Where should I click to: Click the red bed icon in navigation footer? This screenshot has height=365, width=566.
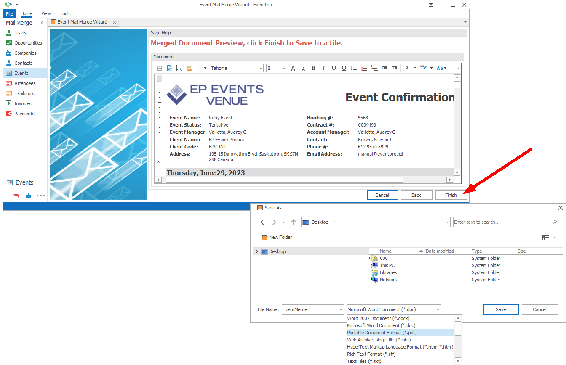pyautogui.click(x=16, y=196)
